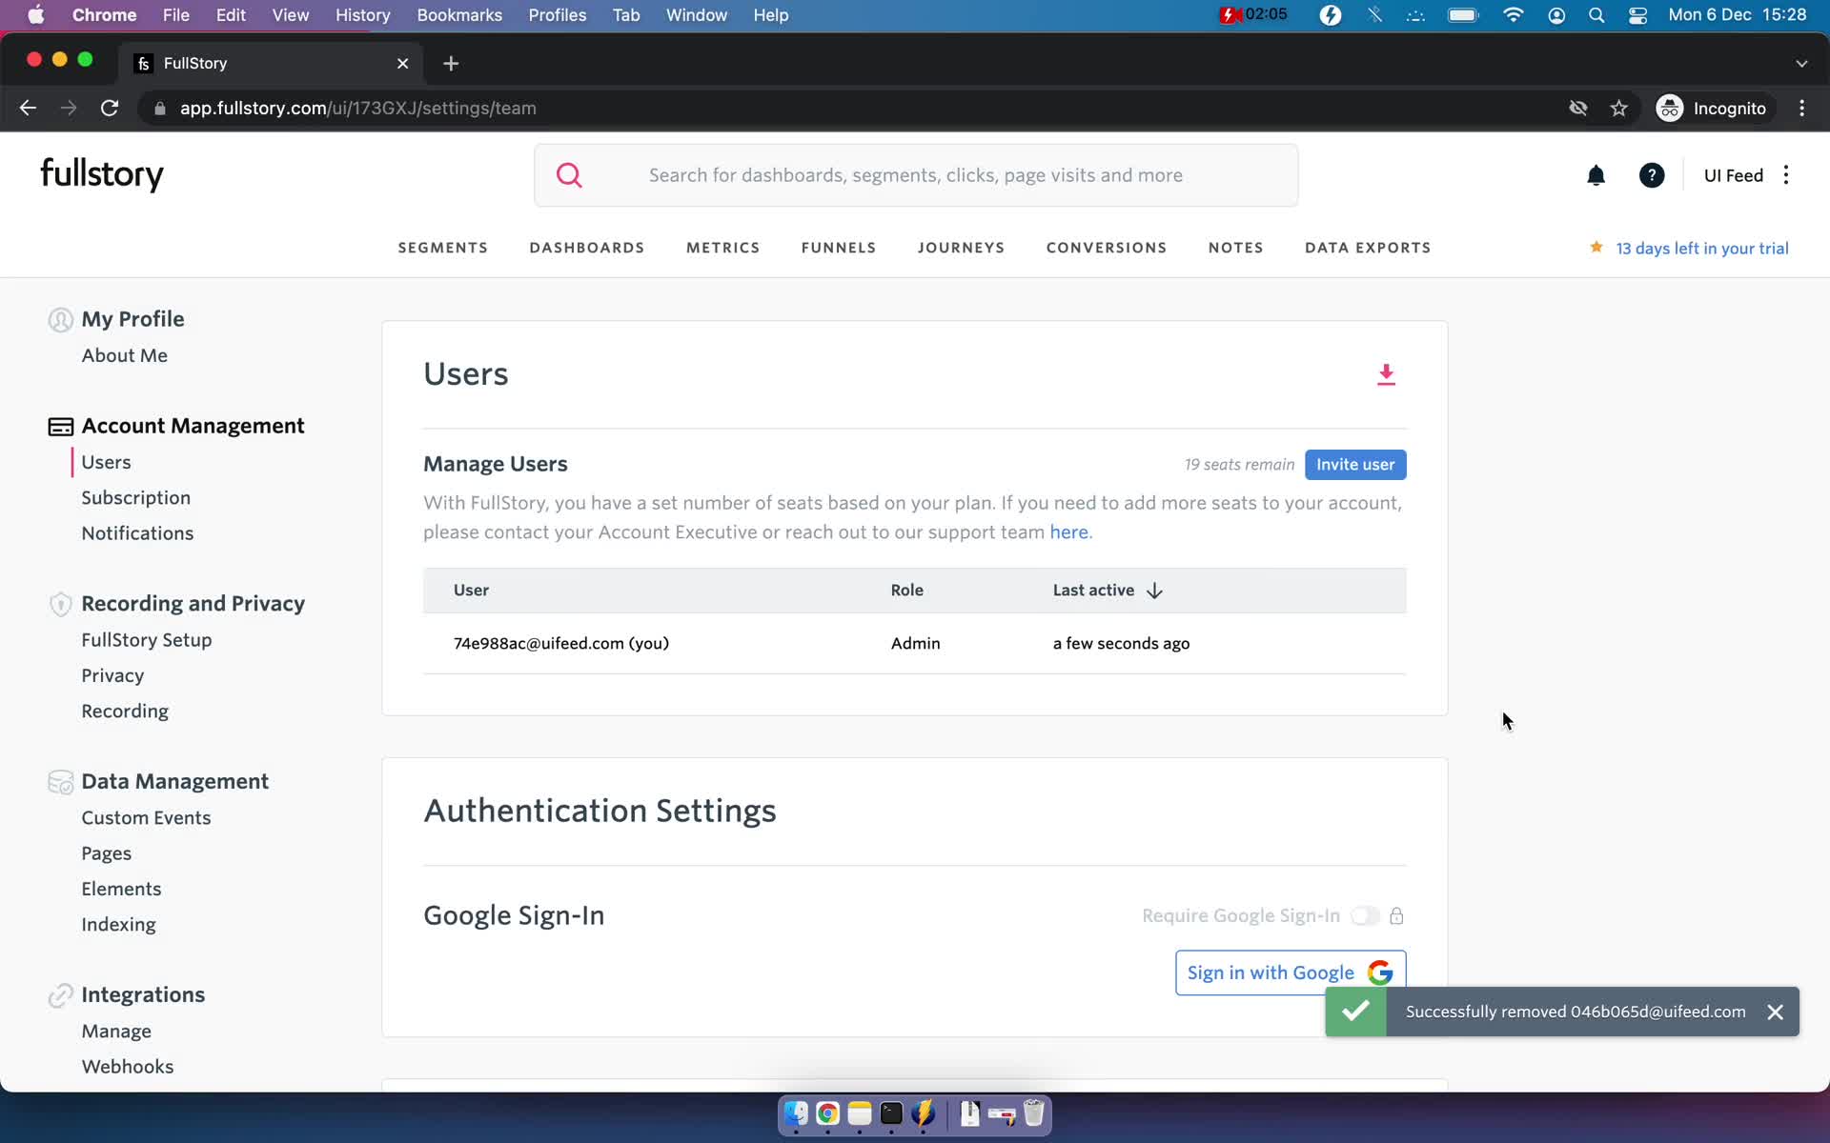This screenshot has height=1143, width=1830.
Task: Click the User column header
Action: tap(471, 591)
